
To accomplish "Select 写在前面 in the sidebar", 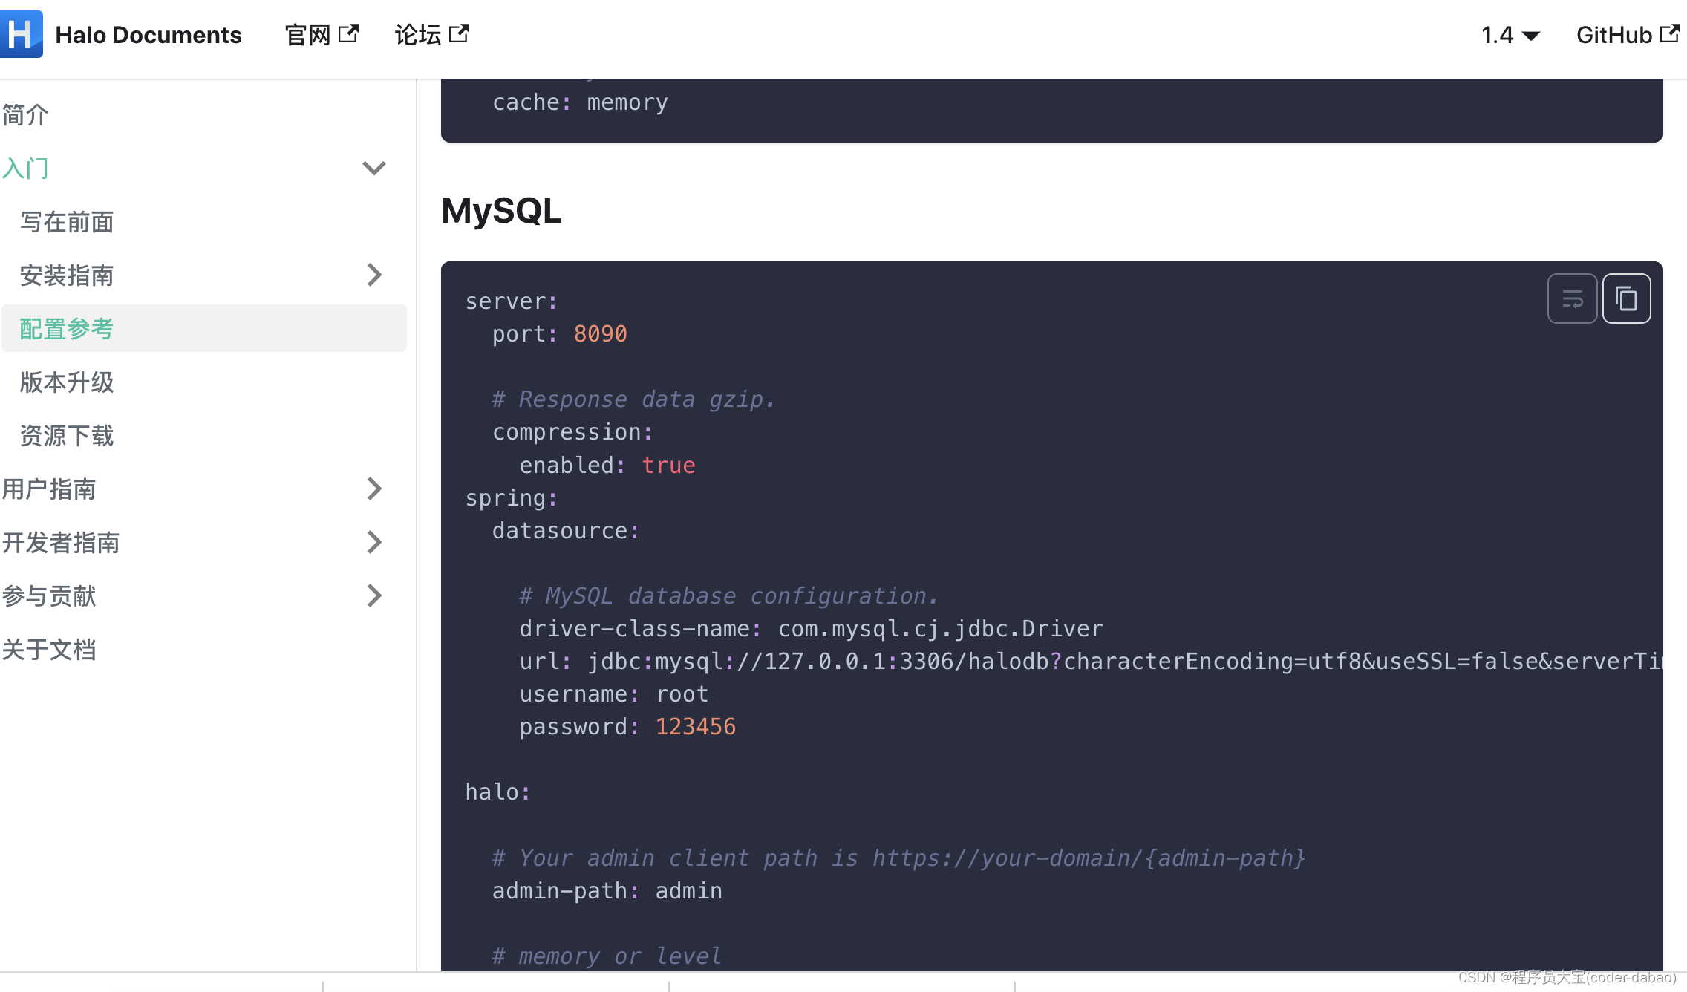I will tap(67, 222).
